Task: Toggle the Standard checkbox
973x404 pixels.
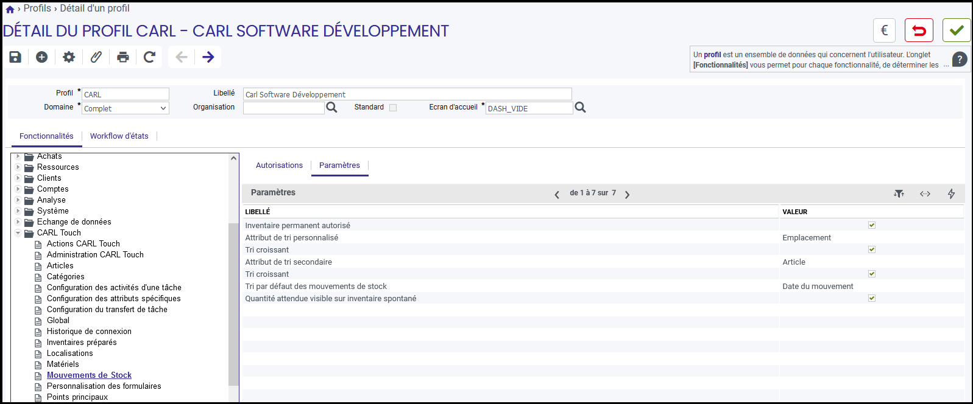Action: 393,108
